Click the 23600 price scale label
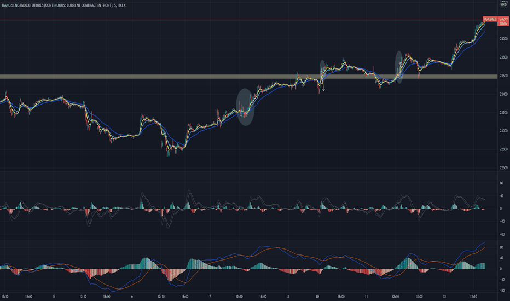 pos(503,76)
